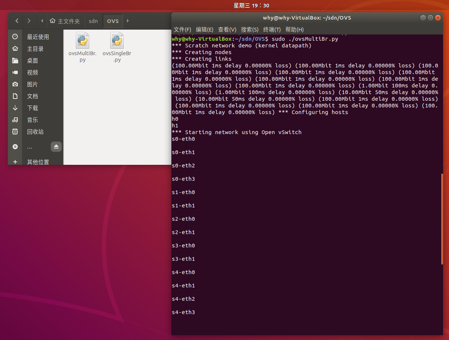Click the downloads arrow icon in sidebar
This screenshot has width=449, height=340.
tap(15, 108)
